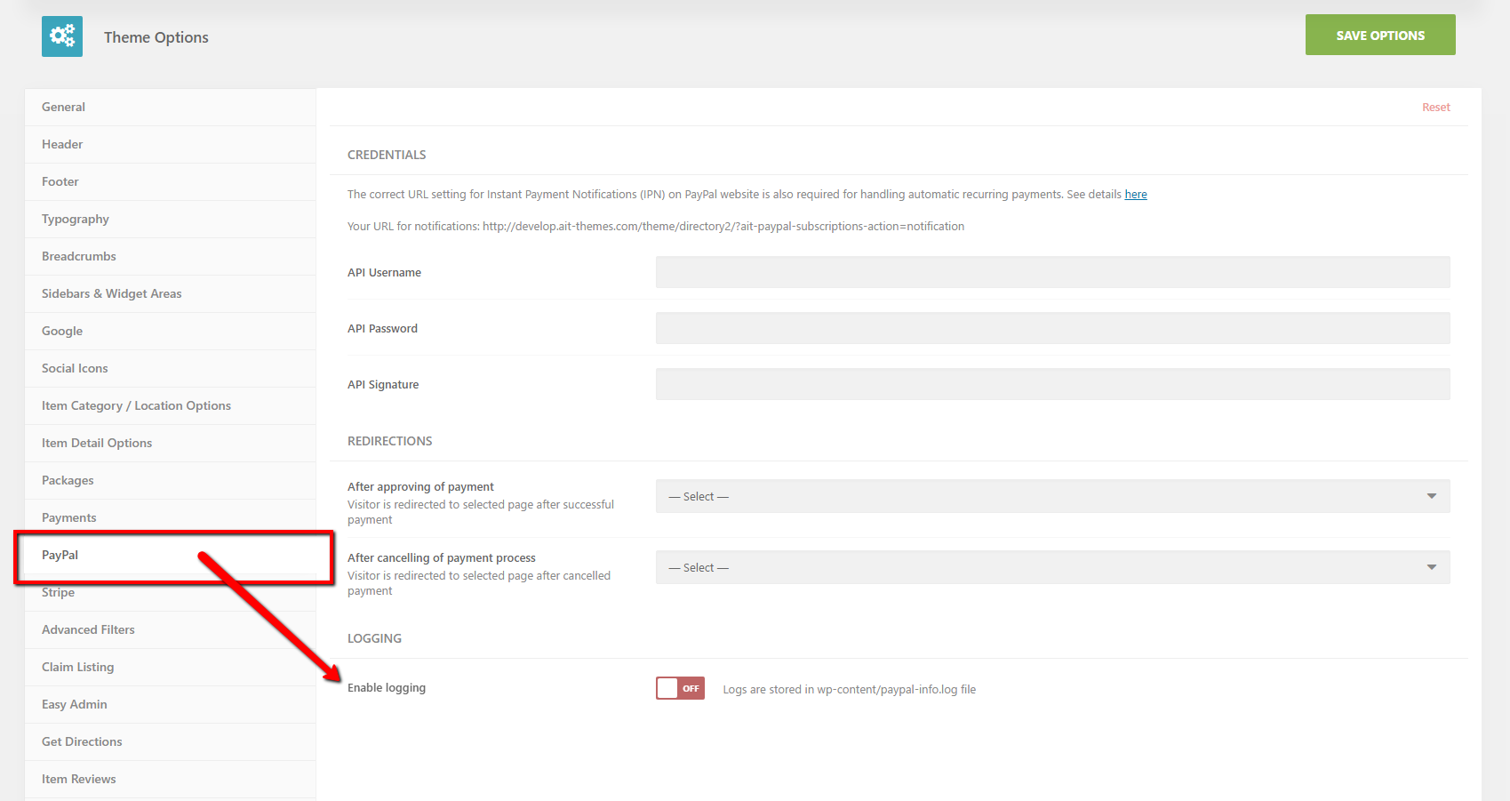Open the Social Icons section
This screenshot has width=1510, height=801.
pos(170,368)
